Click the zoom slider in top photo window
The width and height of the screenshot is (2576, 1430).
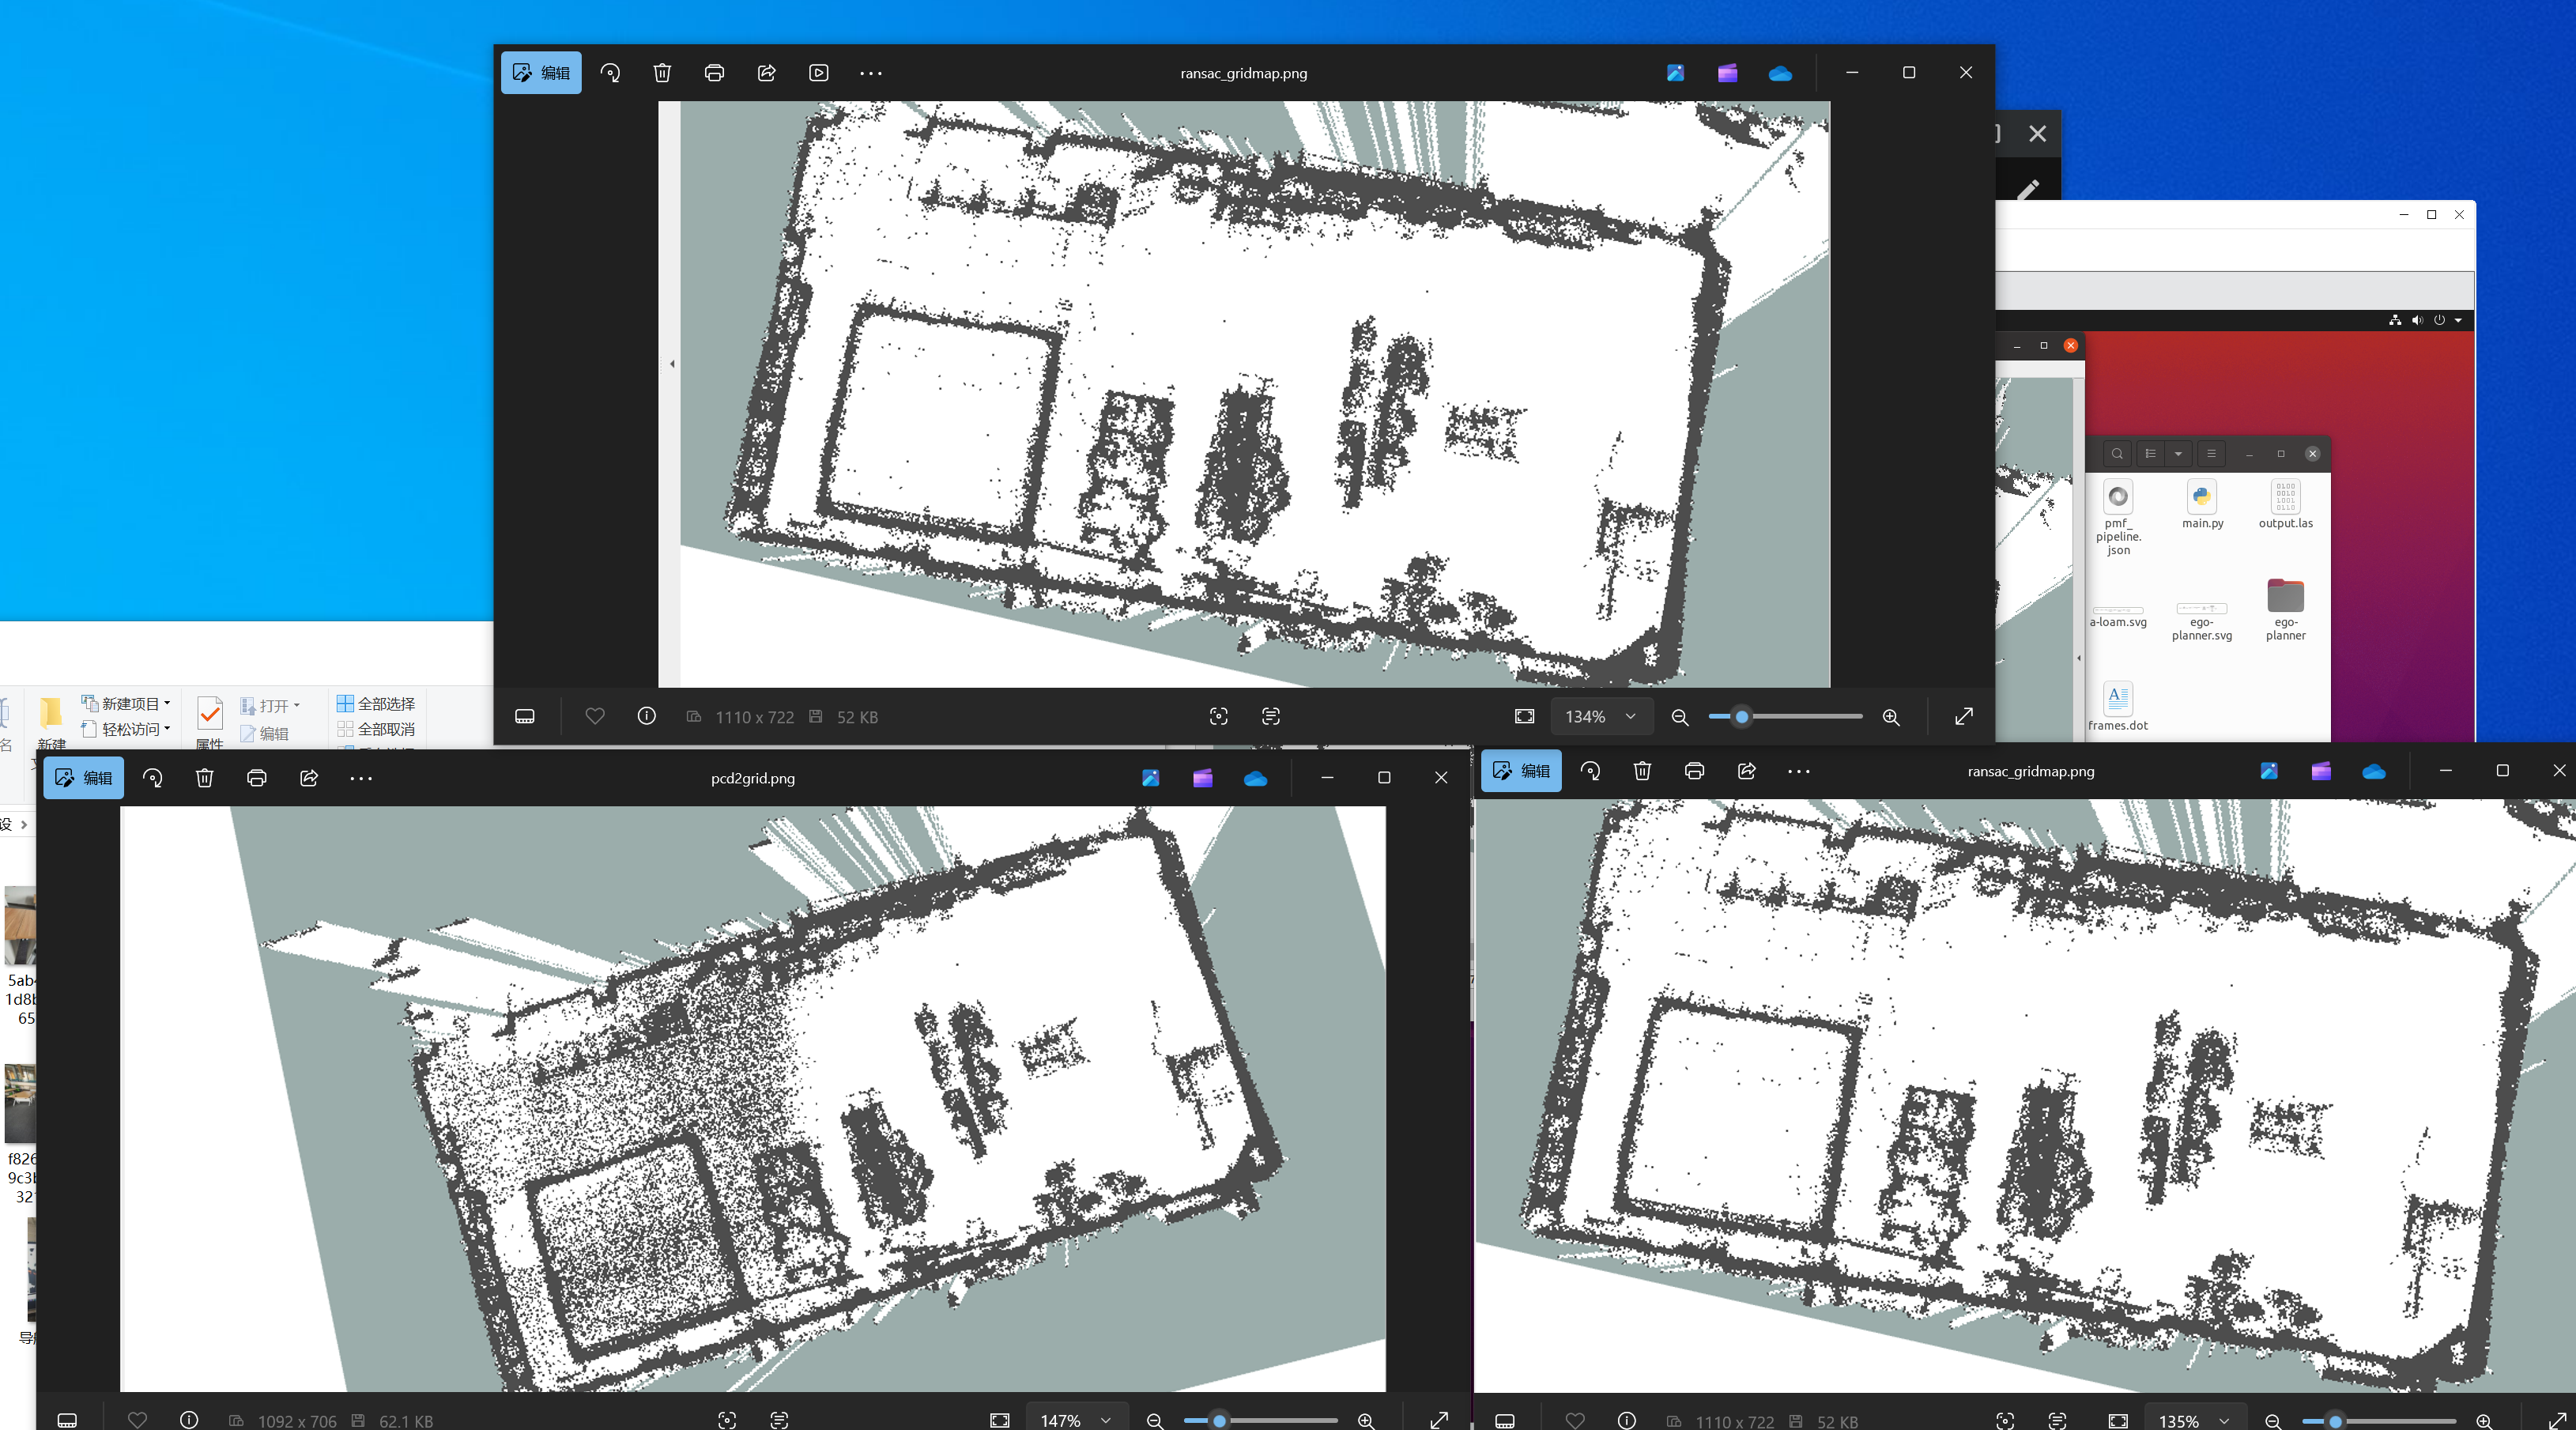click(x=1742, y=716)
